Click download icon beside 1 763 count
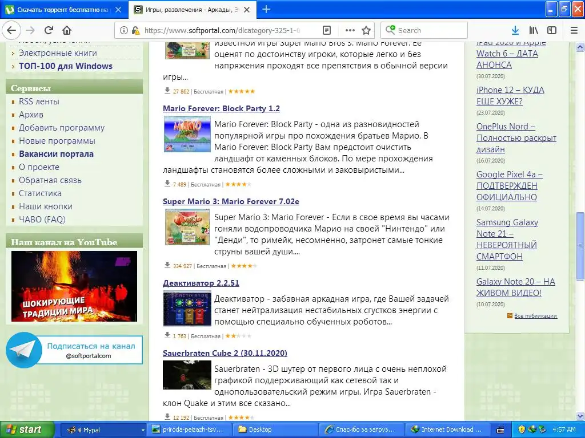The height and width of the screenshot is (438, 585). [167, 335]
